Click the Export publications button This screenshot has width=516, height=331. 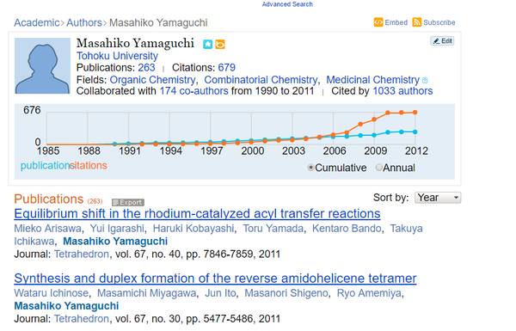(x=128, y=202)
